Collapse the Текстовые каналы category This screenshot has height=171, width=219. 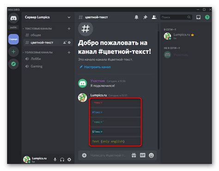(37, 29)
